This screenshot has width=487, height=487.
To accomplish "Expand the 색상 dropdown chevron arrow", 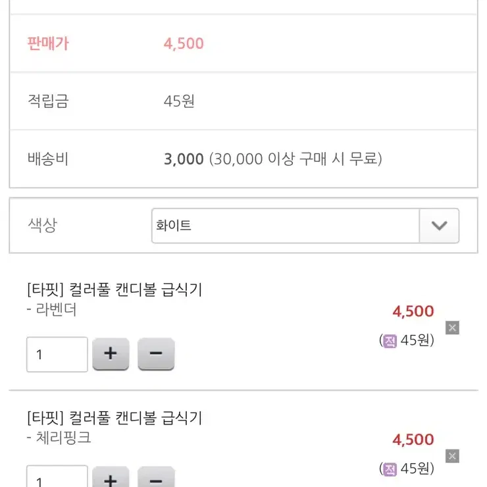I will point(439,226).
